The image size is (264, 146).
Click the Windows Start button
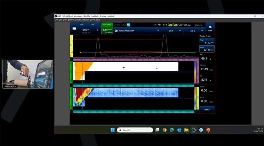tap(112, 130)
